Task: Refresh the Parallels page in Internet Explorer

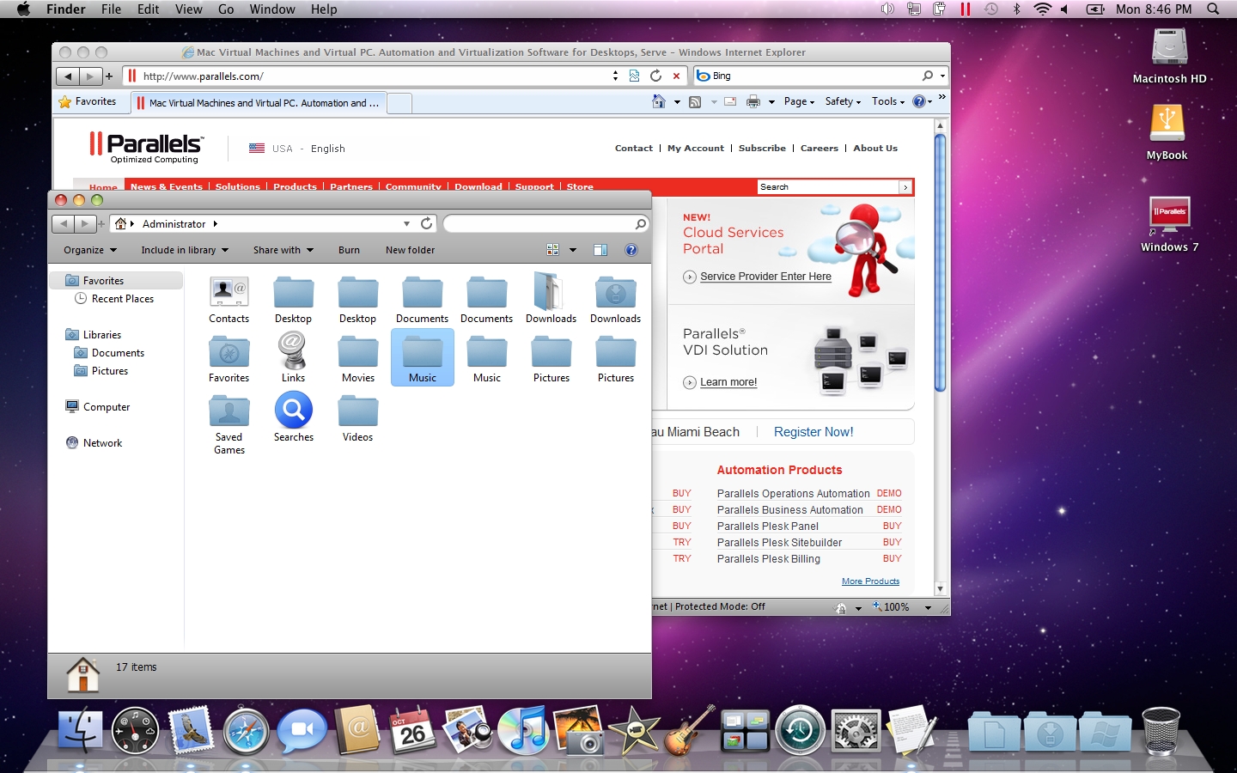Action: point(656,76)
